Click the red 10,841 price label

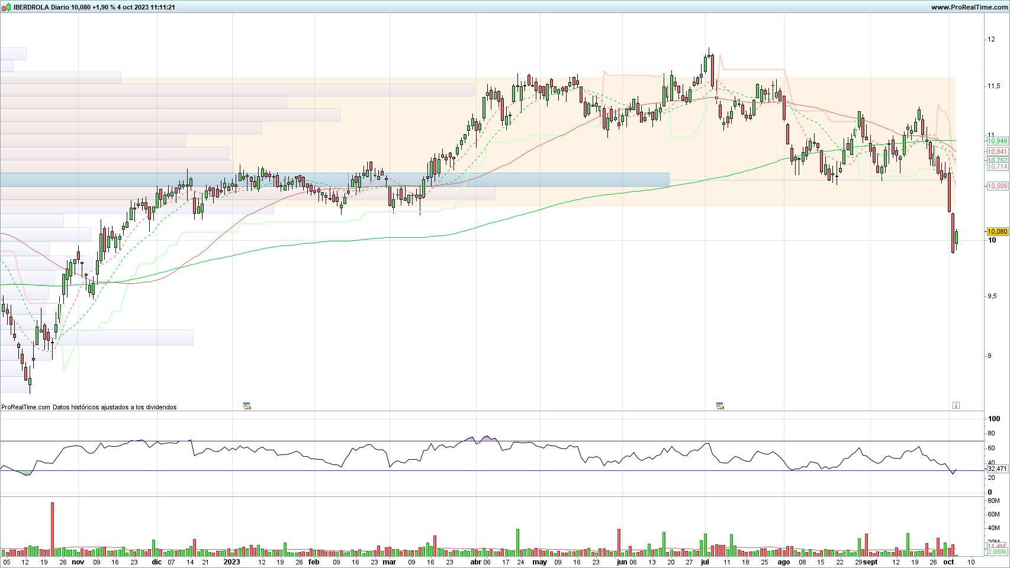coord(997,152)
